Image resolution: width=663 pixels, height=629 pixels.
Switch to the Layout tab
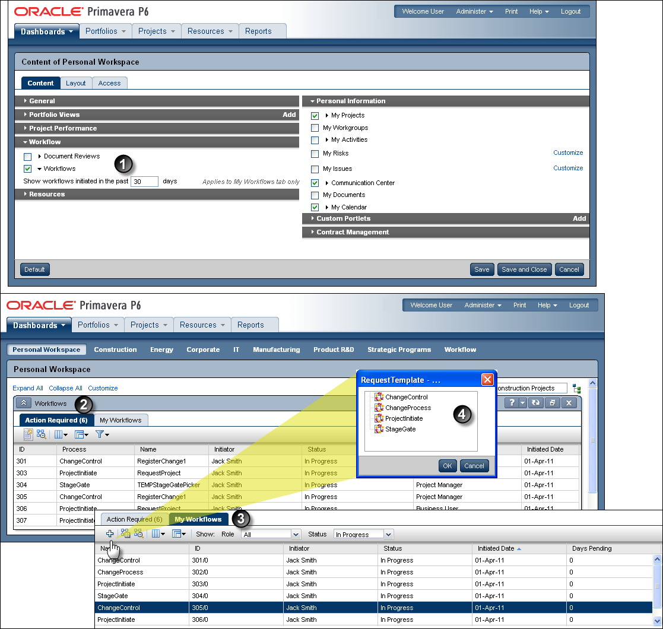click(x=76, y=83)
